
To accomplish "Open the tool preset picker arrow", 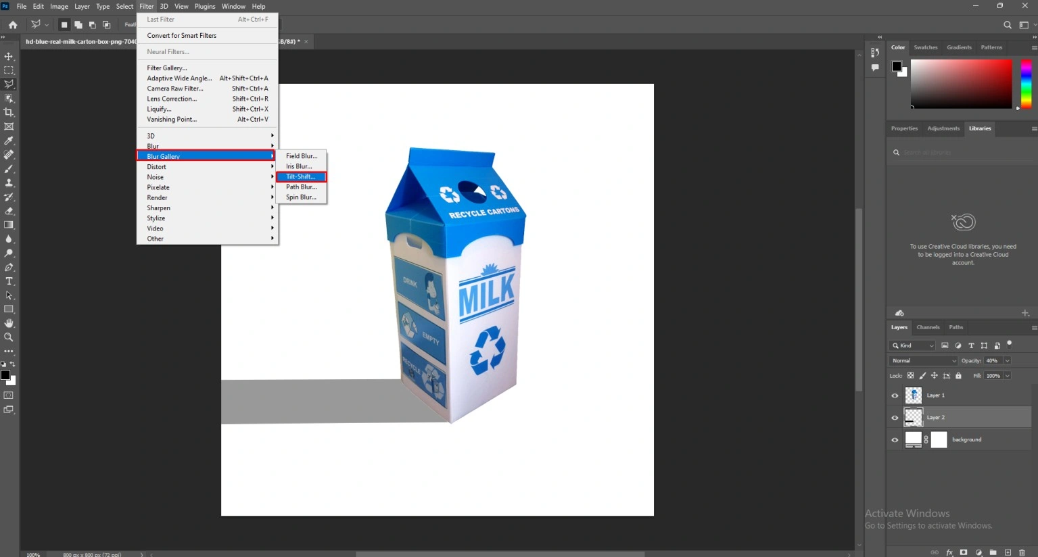I will click(47, 25).
